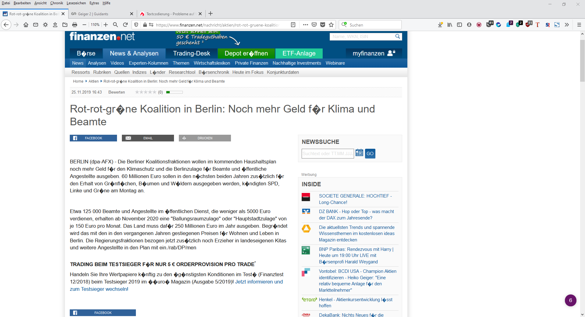The image size is (585, 317).
Task: Reload the current page
Action: click(125, 25)
